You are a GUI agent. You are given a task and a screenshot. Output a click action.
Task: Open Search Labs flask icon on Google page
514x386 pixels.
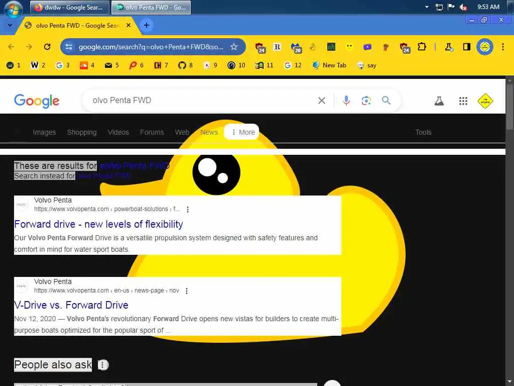click(439, 101)
